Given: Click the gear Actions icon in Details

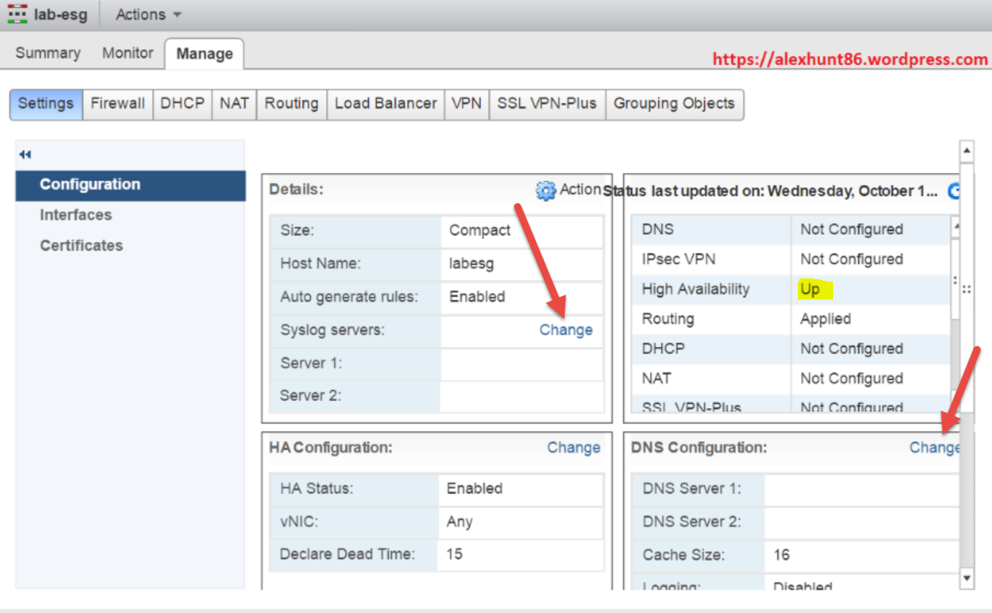Looking at the screenshot, I should pos(546,190).
